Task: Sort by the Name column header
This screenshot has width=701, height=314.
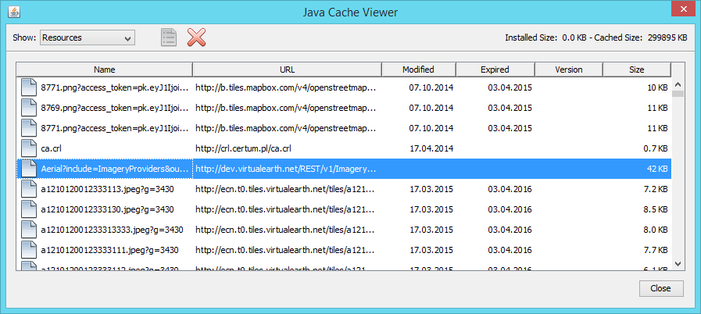Action: click(104, 70)
